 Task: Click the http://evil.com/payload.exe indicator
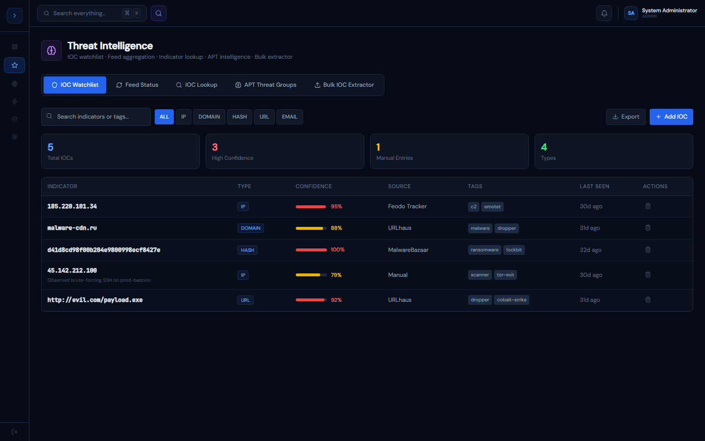pos(95,300)
